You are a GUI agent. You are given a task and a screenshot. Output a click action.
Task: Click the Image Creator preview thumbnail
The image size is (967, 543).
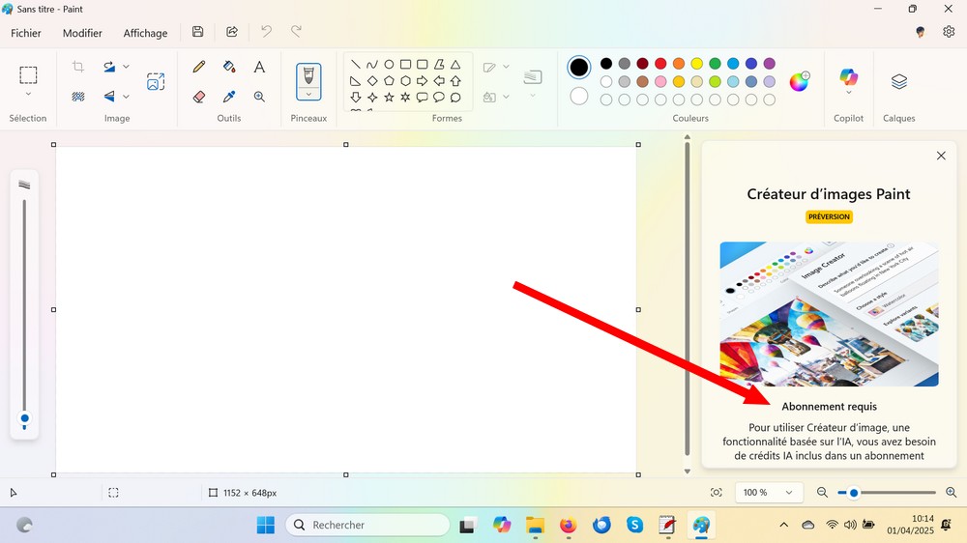point(829,314)
